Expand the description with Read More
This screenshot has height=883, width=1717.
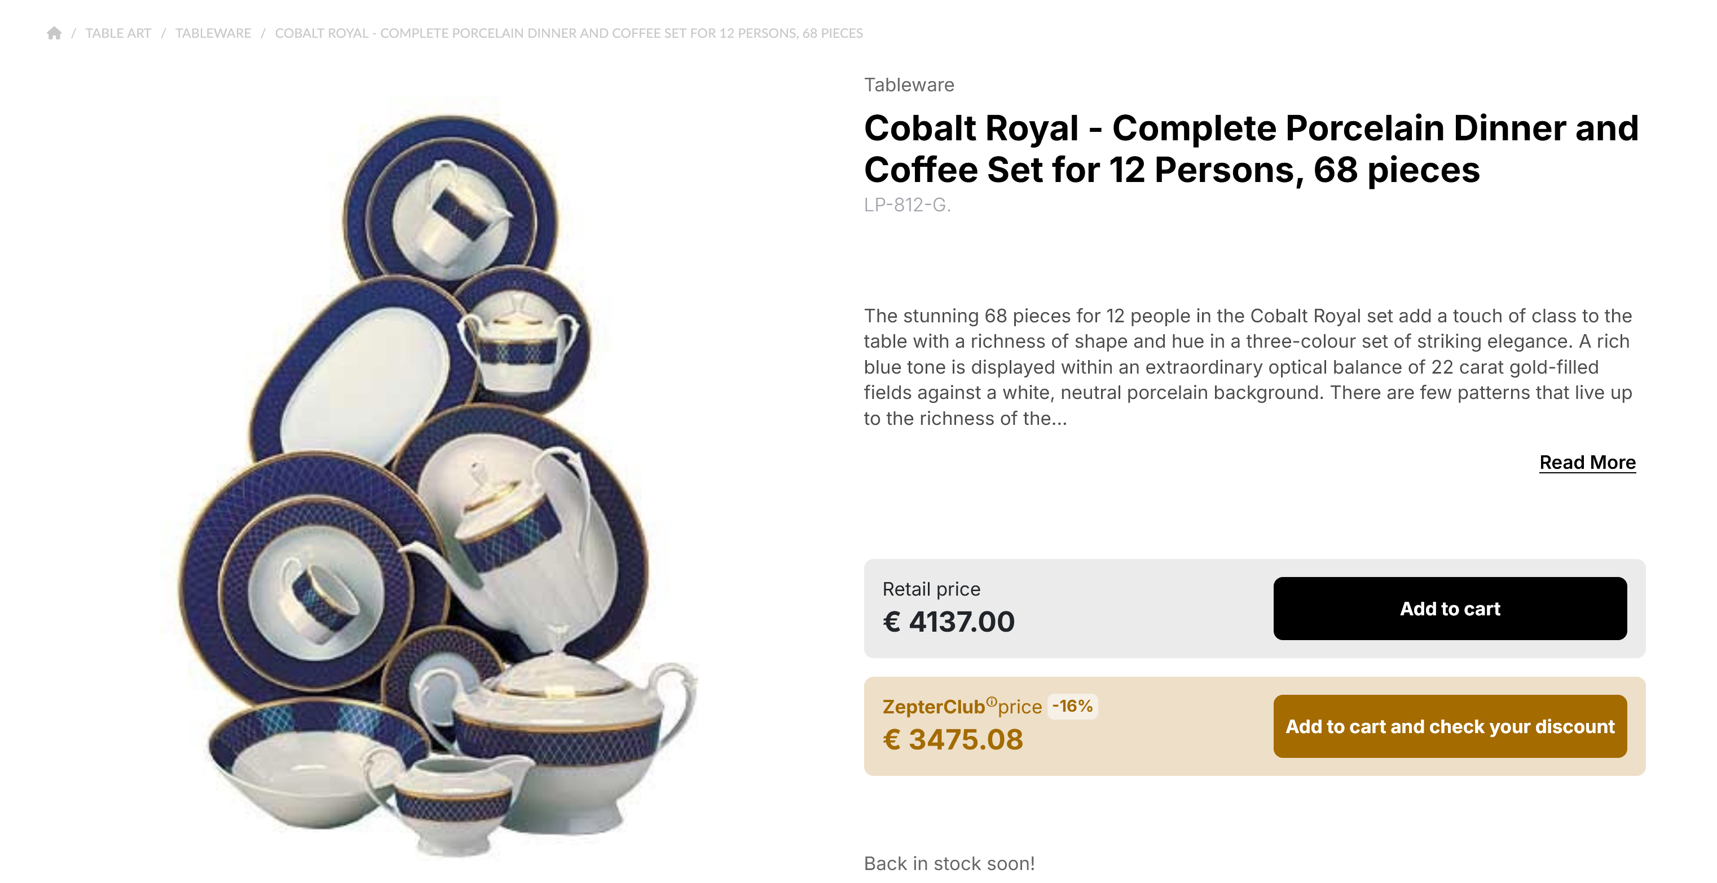[1586, 462]
